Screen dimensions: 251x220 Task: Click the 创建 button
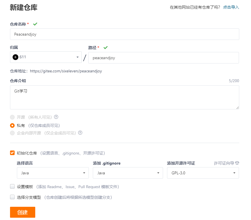point(22,212)
